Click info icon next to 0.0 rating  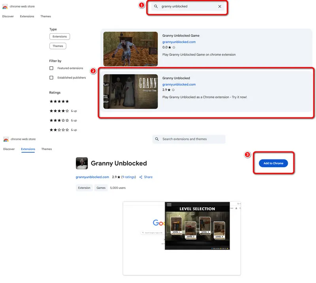click(173, 47)
